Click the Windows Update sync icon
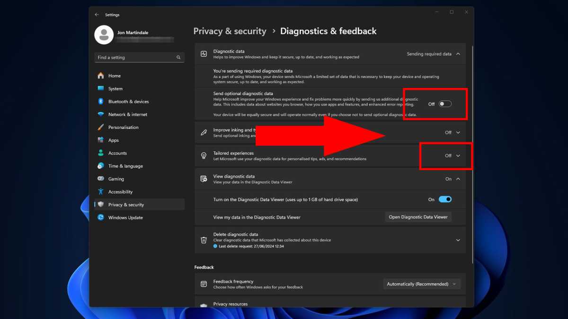Image resolution: width=568 pixels, height=319 pixels. click(x=101, y=217)
